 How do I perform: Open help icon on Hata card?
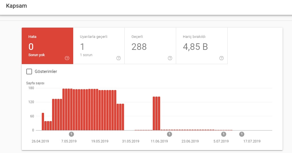67,58
